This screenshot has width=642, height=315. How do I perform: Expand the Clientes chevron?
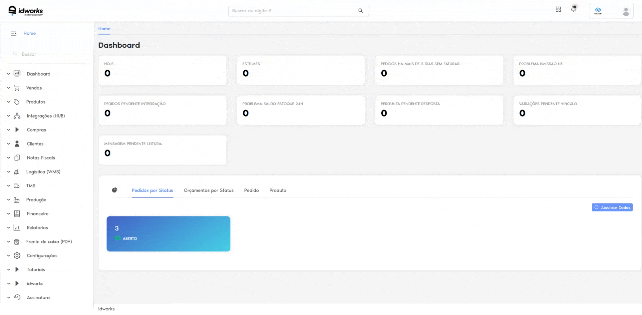click(x=9, y=144)
